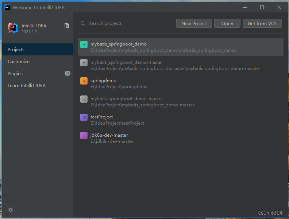Maximize the Welcome window
289x219 pixels.
click(x=262, y=7)
